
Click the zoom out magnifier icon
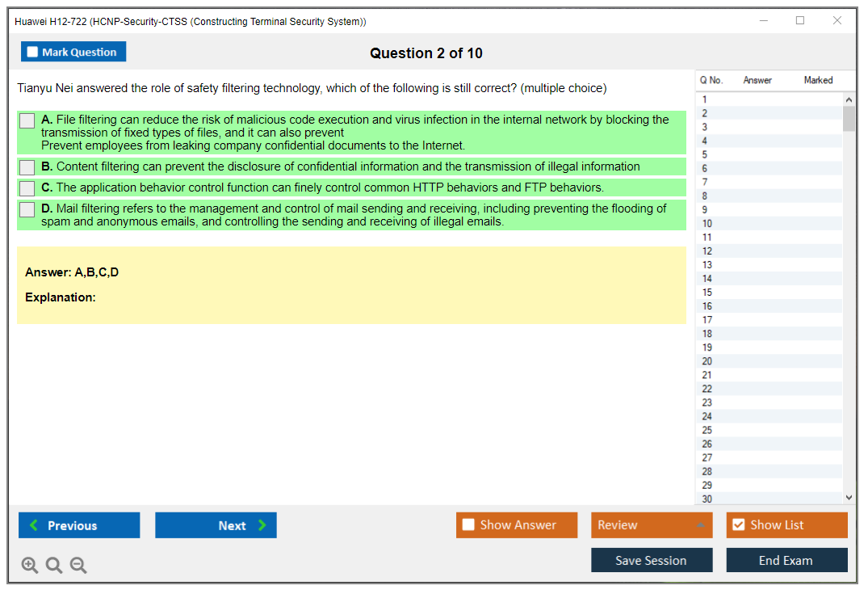tap(78, 565)
